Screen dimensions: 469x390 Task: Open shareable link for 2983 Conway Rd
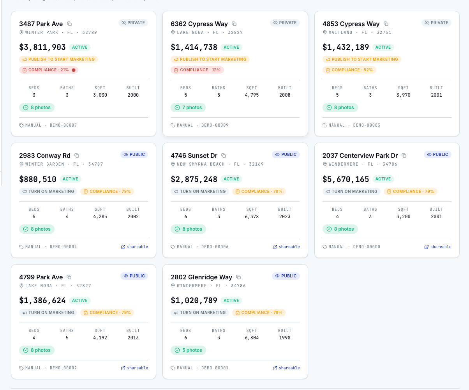[134, 247]
